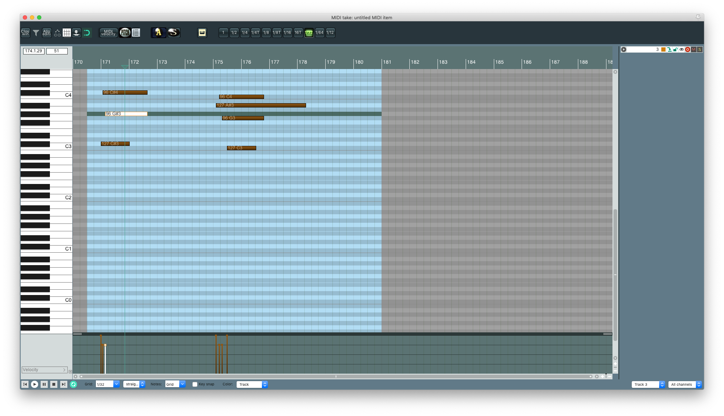724x416 pixels.
Task: Click the gold 'A' toolbar icon
Action: tap(158, 33)
